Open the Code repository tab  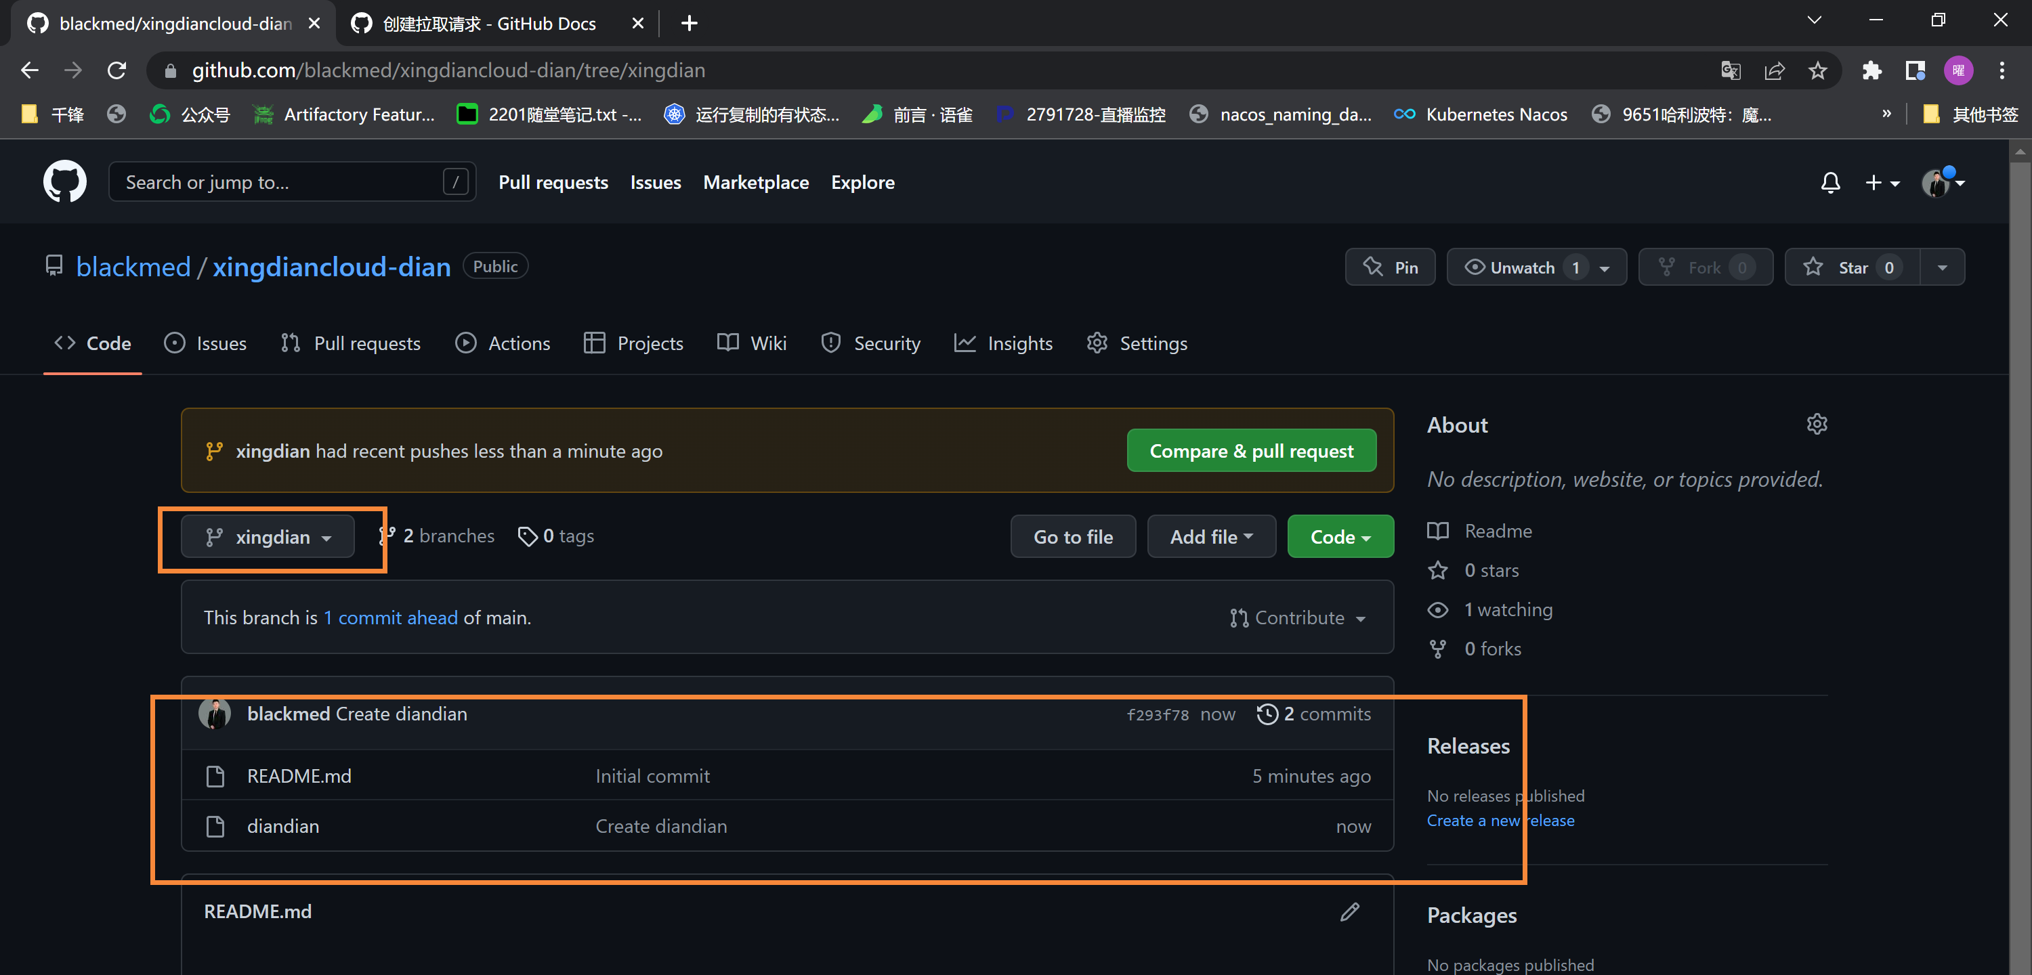(x=92, y=343)
